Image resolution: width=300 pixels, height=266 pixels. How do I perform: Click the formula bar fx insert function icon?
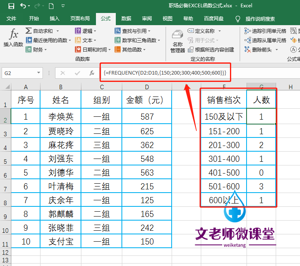point(92,73)
